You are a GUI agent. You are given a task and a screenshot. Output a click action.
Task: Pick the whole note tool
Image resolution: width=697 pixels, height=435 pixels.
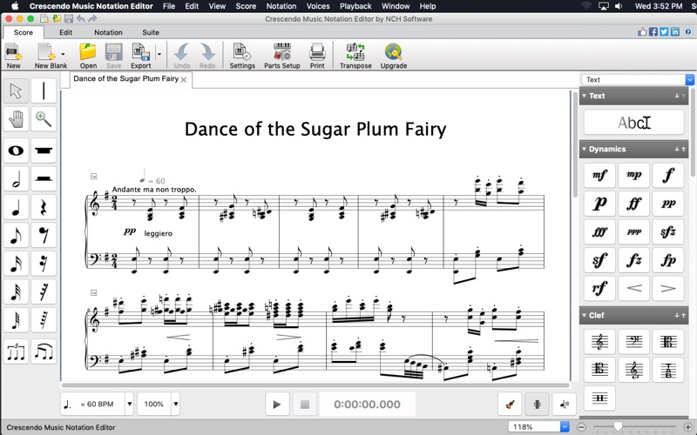tap(16, 151)
